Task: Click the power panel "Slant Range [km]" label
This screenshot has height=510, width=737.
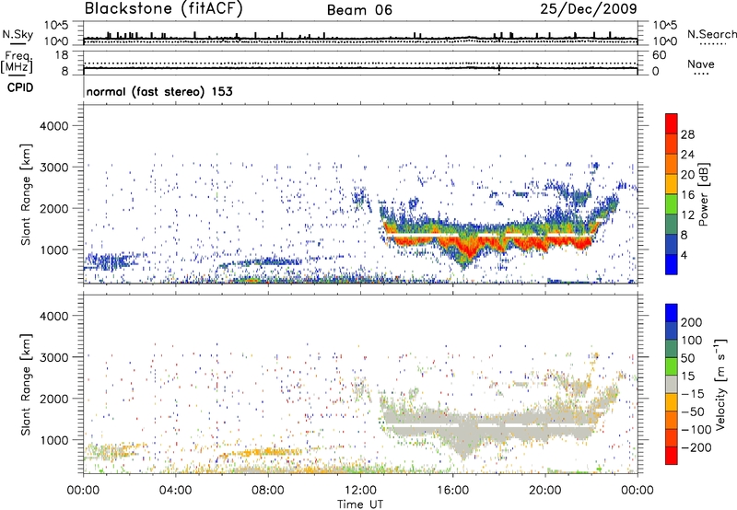Action: 26,194
